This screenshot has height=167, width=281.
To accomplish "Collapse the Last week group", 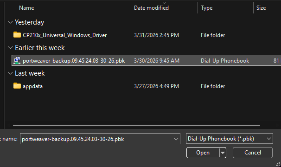I will pos(10,73).
